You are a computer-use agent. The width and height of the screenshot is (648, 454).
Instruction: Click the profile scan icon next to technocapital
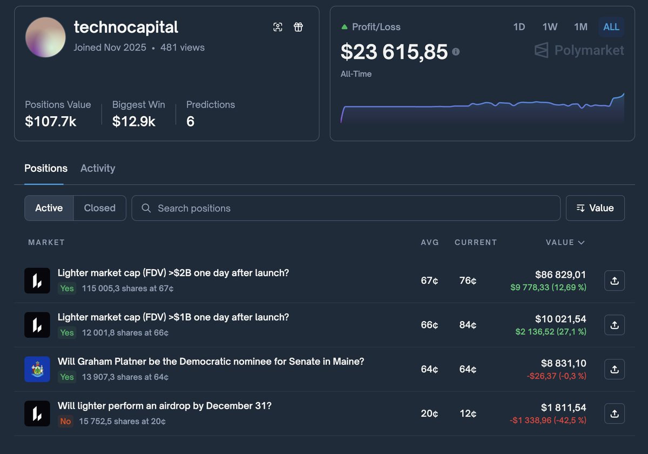(278, 27)
